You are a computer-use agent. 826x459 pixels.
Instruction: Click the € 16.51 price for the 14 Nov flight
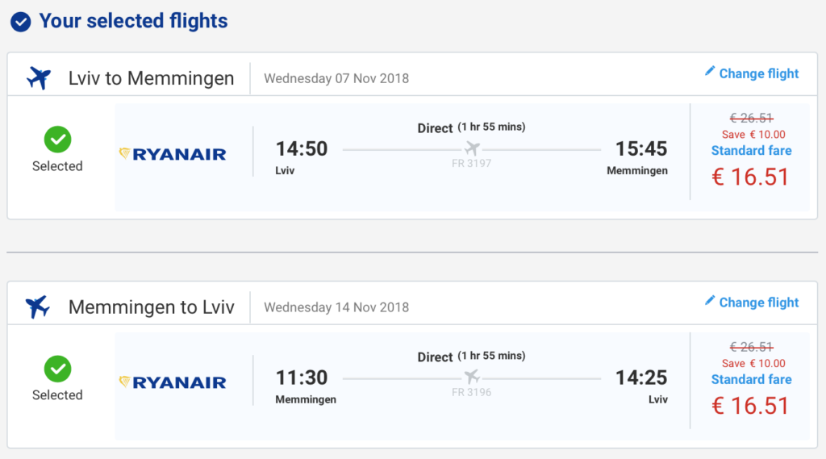click(750, 406)
